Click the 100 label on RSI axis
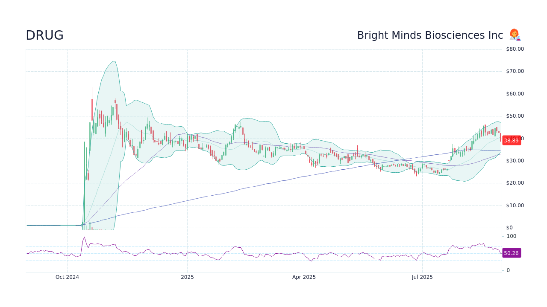Screen dimensions: 547x307 coord(512,236)
